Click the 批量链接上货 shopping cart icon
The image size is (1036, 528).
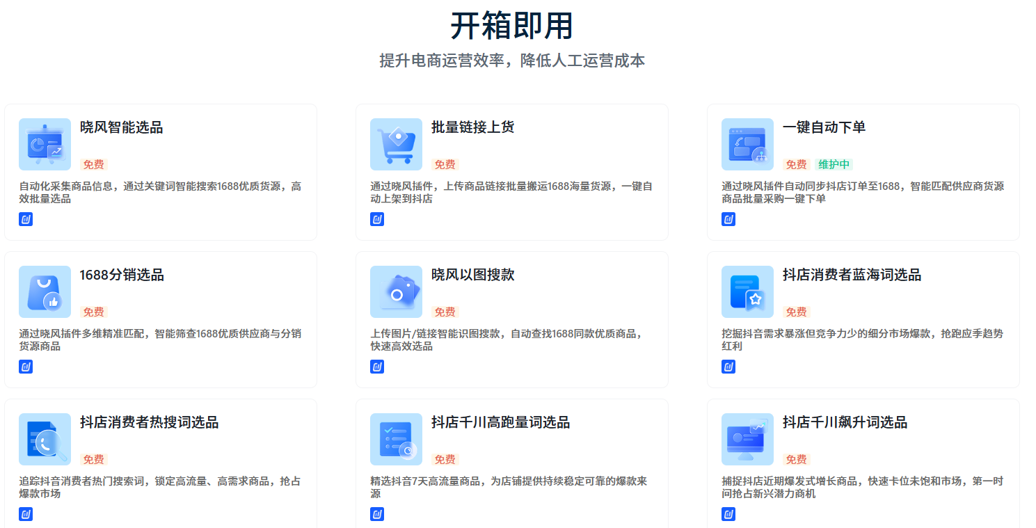click(x=396, y=144)
